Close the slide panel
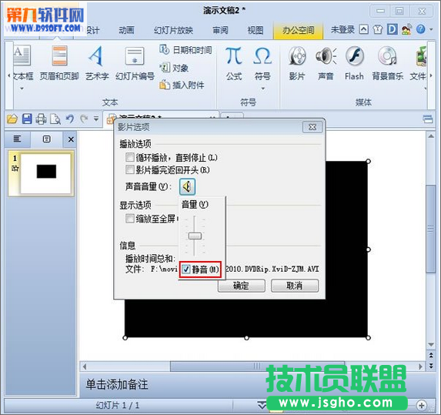The image size is (441, 415). (x=71, y=139)
